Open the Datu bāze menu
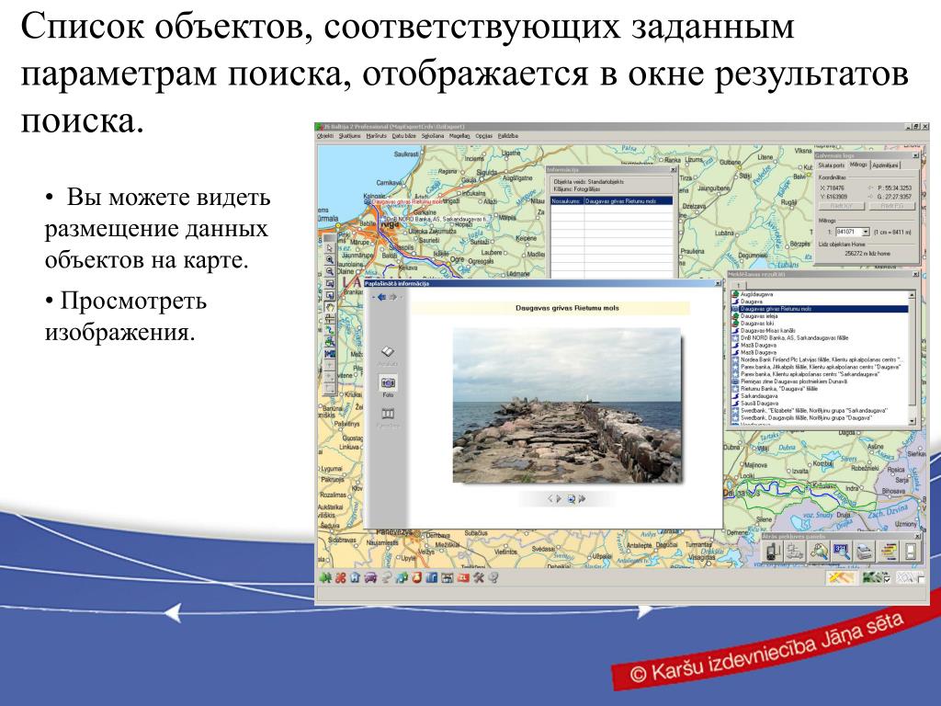The height and width of the screenshot is (706, 941). click(404, 136)
